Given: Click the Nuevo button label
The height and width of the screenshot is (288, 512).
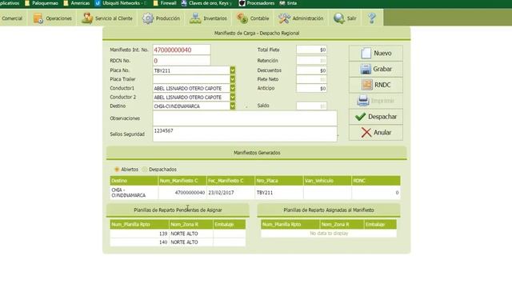Looking at the screenshot, I should pos(382,54).
